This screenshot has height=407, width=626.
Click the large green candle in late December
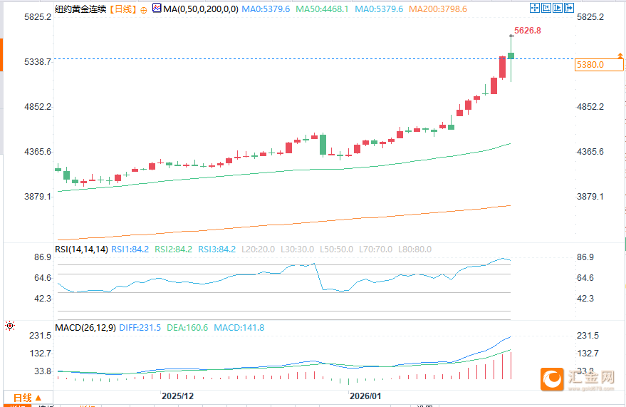[x=323, y=145]
